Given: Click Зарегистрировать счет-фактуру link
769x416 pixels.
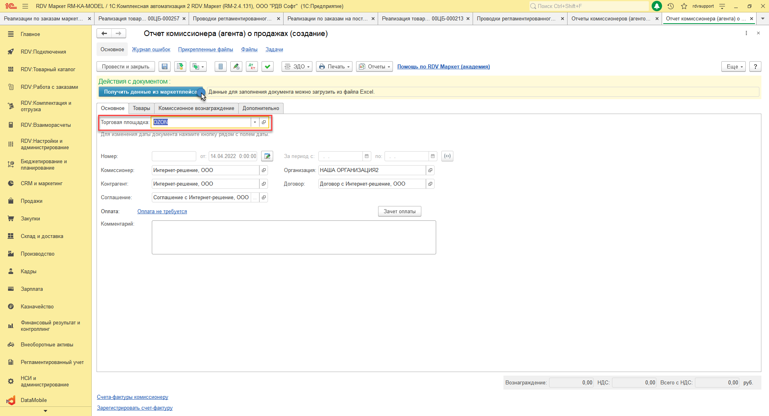Looking at the screenshot, I should point(135,408).
